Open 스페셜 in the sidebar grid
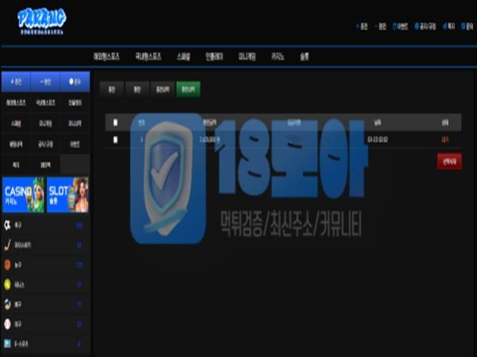 [16, 123]
